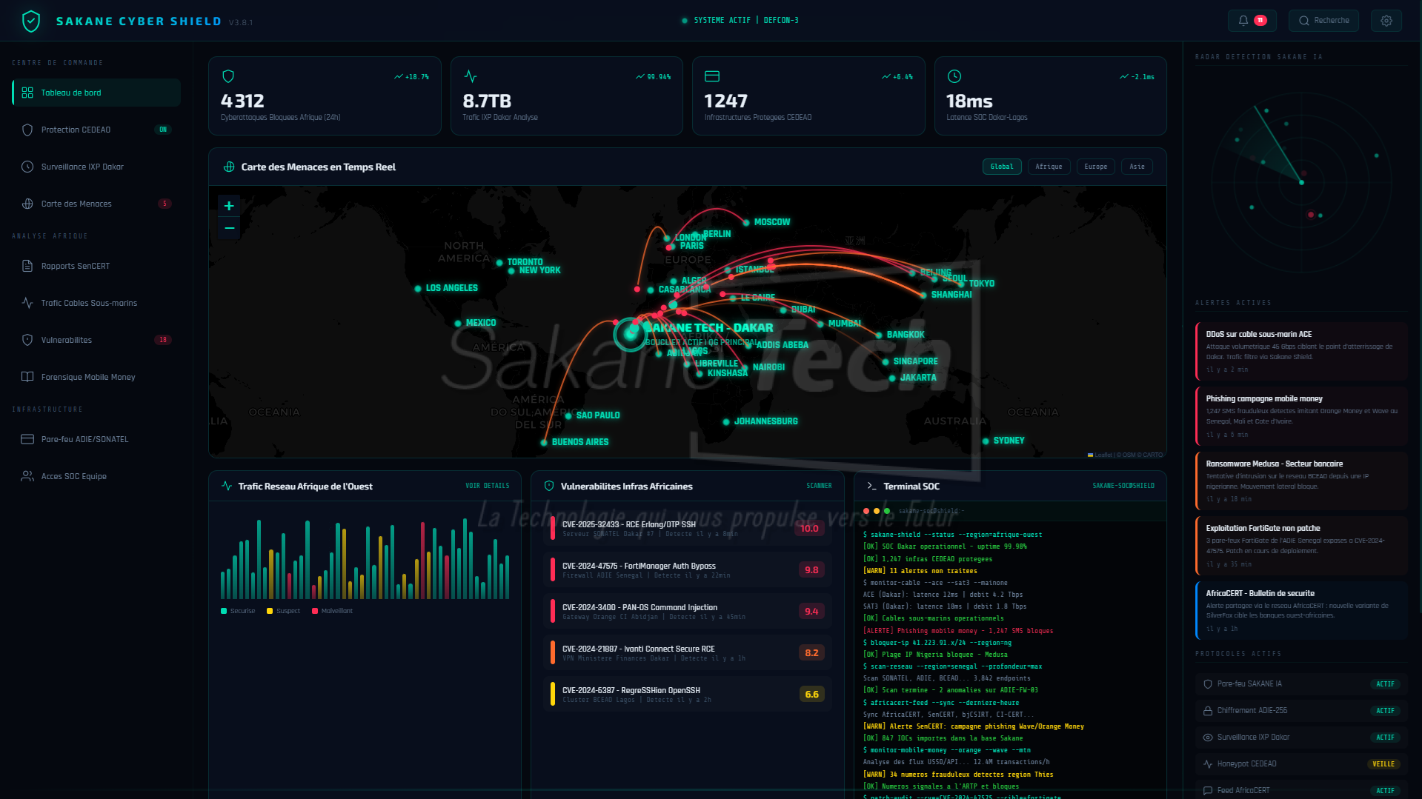Open Voir Details for Trafic Reseau
Image resolution: width=1422 pixels, height=799 pixels.
(x=487, y=486)
